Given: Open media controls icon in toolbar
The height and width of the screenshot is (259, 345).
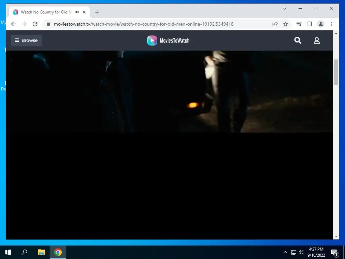Looking at the screenshot, I should (x=299, y=24).
